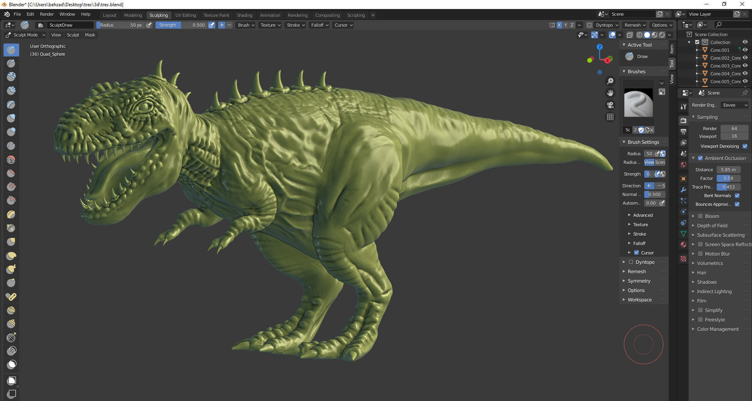This screenshot has width=752, height=401.
Task: Open the Item sidebar tab
Action: (x=672, y=49)
